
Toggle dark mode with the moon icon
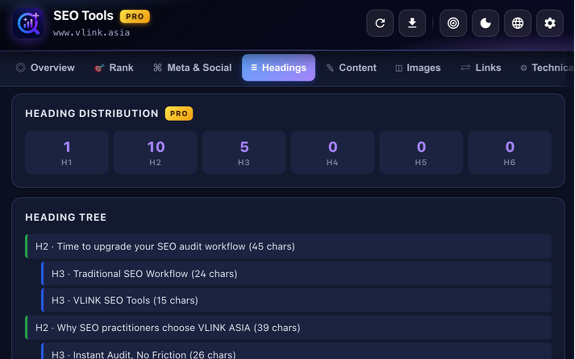(486, 23)
